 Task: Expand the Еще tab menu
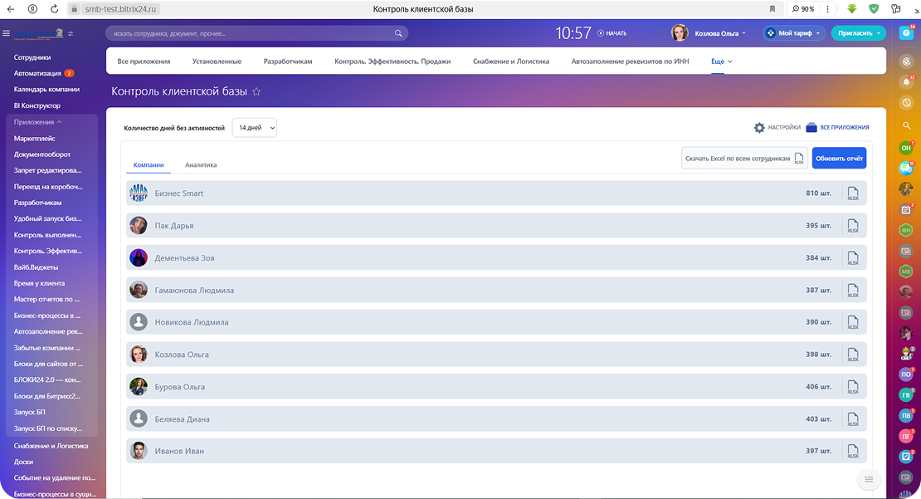721,61
